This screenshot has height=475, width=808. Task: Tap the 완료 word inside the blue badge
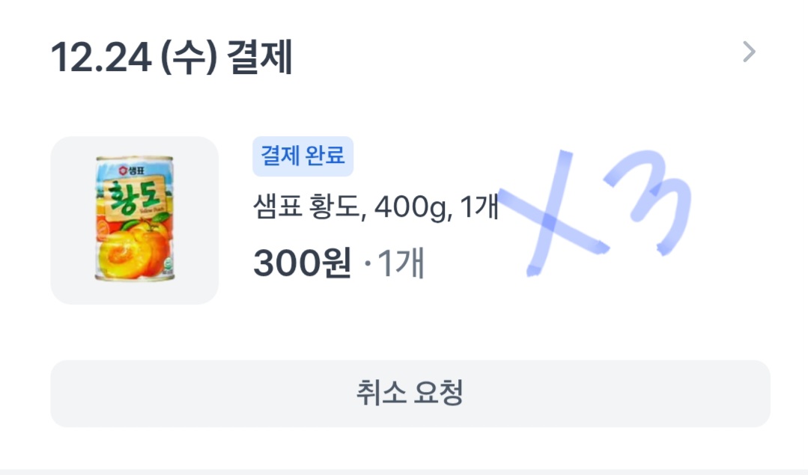325,156
